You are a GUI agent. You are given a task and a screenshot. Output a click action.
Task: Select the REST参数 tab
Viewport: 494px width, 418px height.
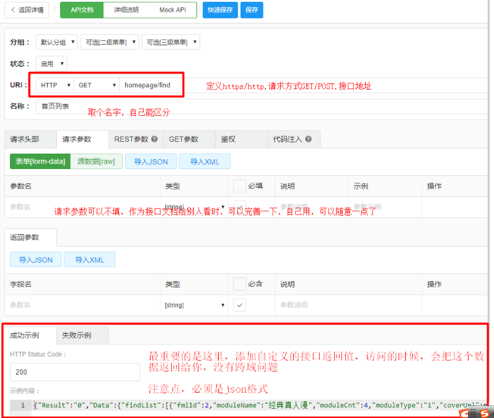(x=136, y=139)
